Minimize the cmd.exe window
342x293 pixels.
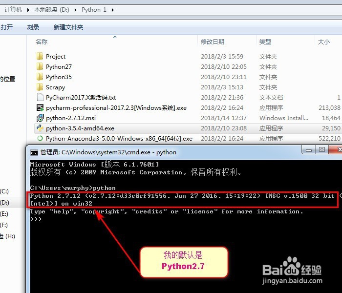click(x=309, y=150)
